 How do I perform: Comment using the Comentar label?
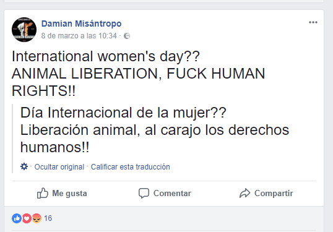(172, 194)
